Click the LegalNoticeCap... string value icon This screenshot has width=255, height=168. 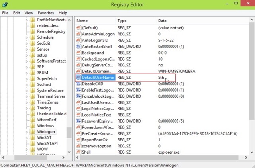click(x=78, y=108)
